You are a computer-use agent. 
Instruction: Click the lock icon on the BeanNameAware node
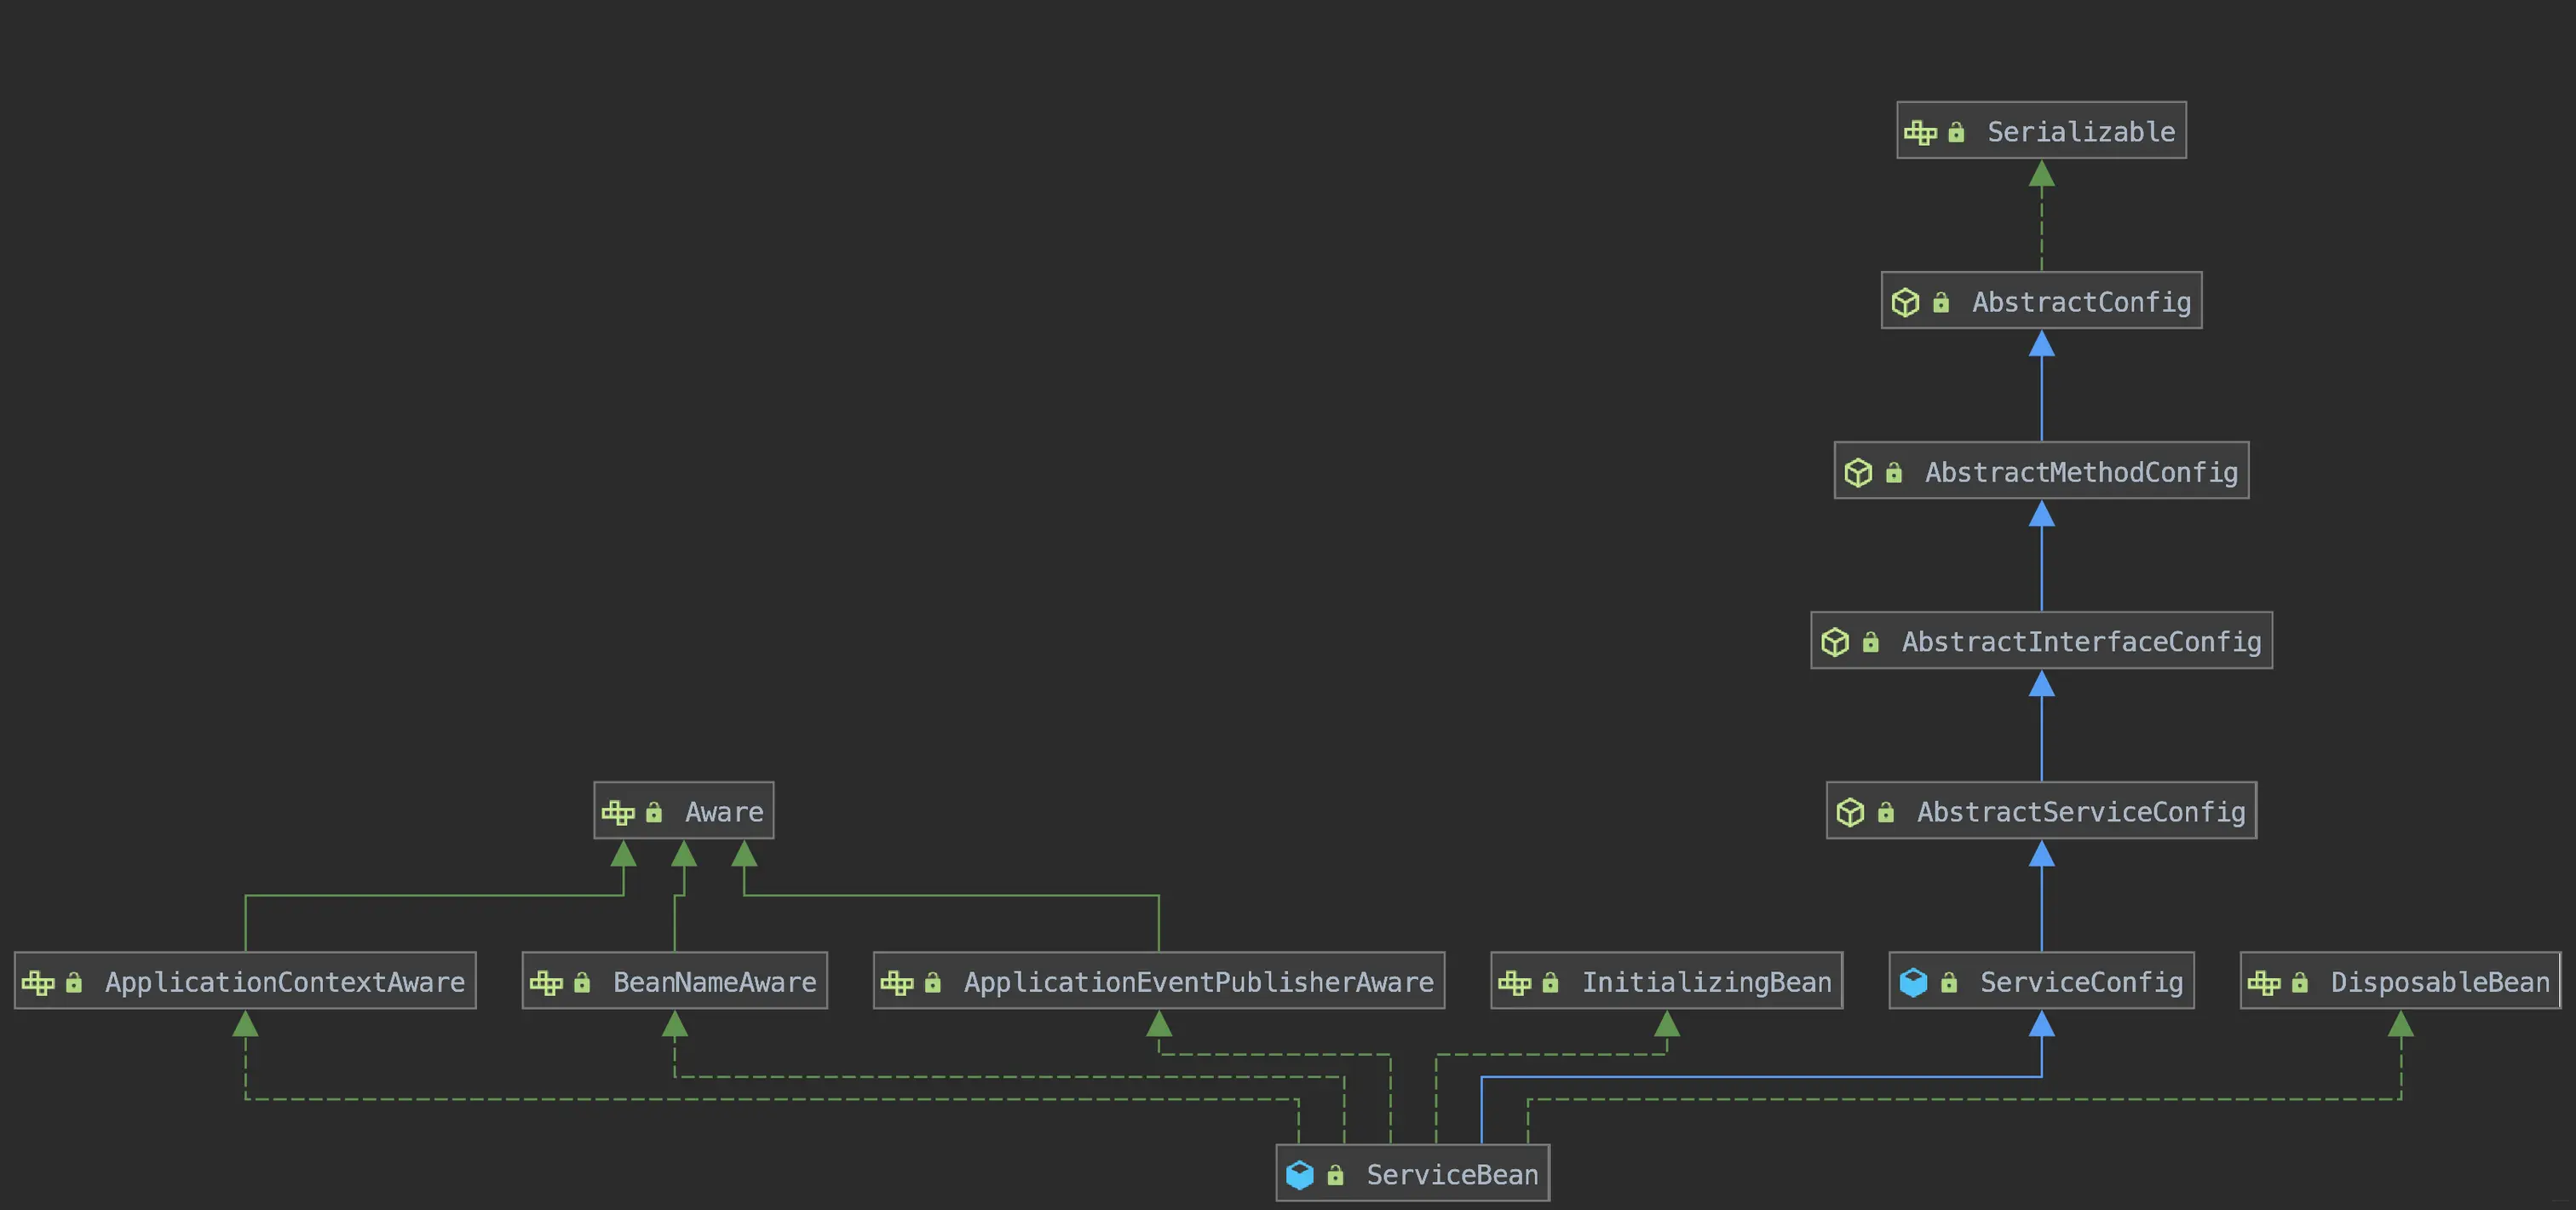tap(582, 982)
